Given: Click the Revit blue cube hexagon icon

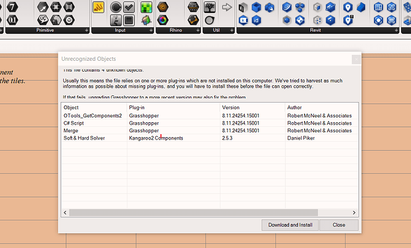Looking at the screenshot, I should (256, 7).
